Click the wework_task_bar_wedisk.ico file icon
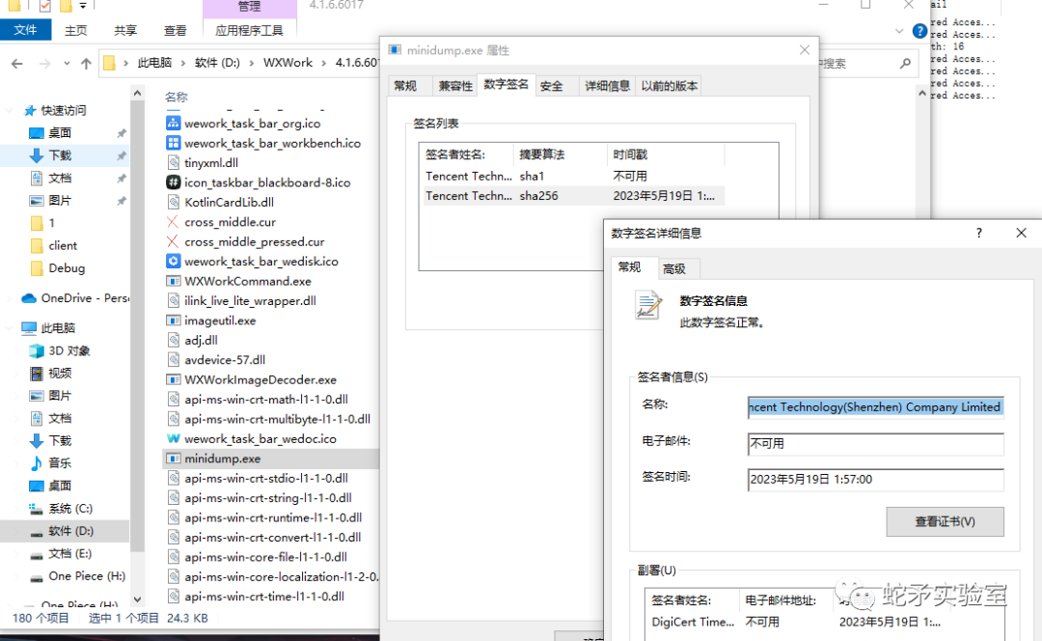 [173, 262]
